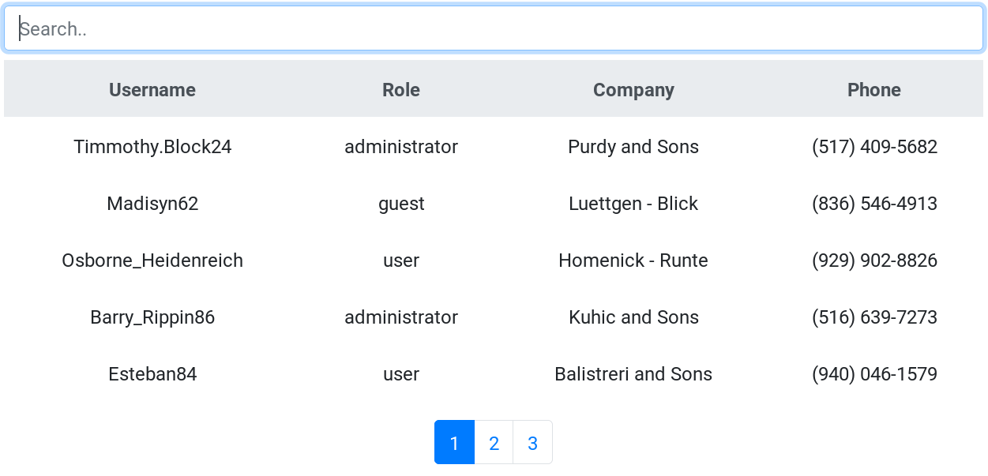
Task: Select the guest role cell
Action: 401,204
